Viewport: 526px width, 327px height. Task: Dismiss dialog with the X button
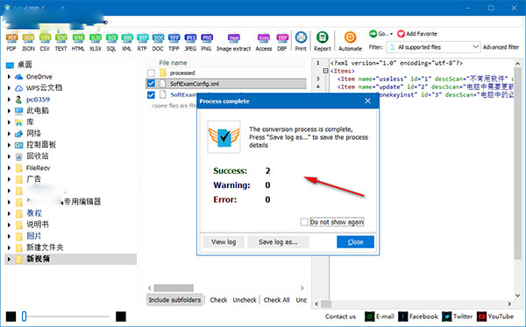[x=367, y=101]
